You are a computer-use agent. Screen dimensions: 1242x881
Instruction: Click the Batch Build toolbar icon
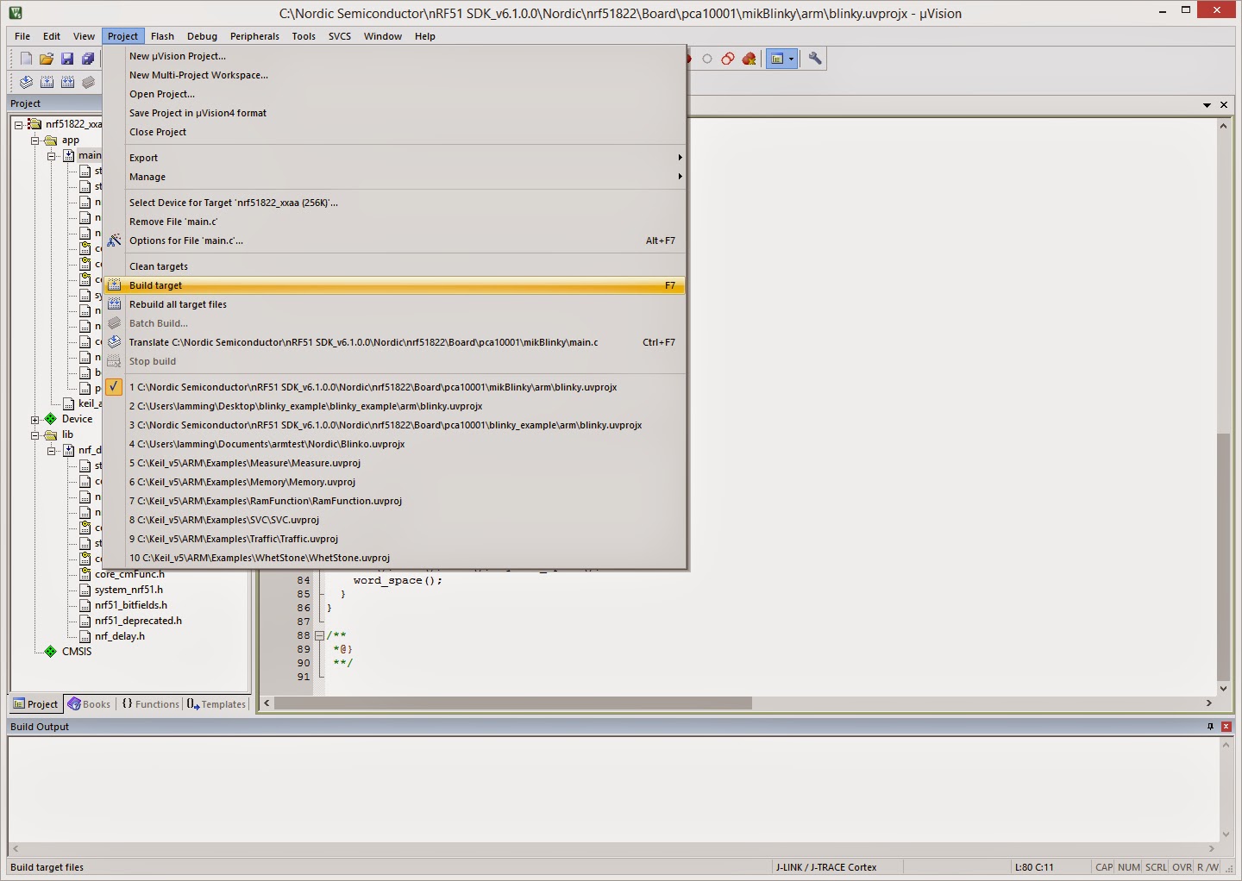pos(88,82)
